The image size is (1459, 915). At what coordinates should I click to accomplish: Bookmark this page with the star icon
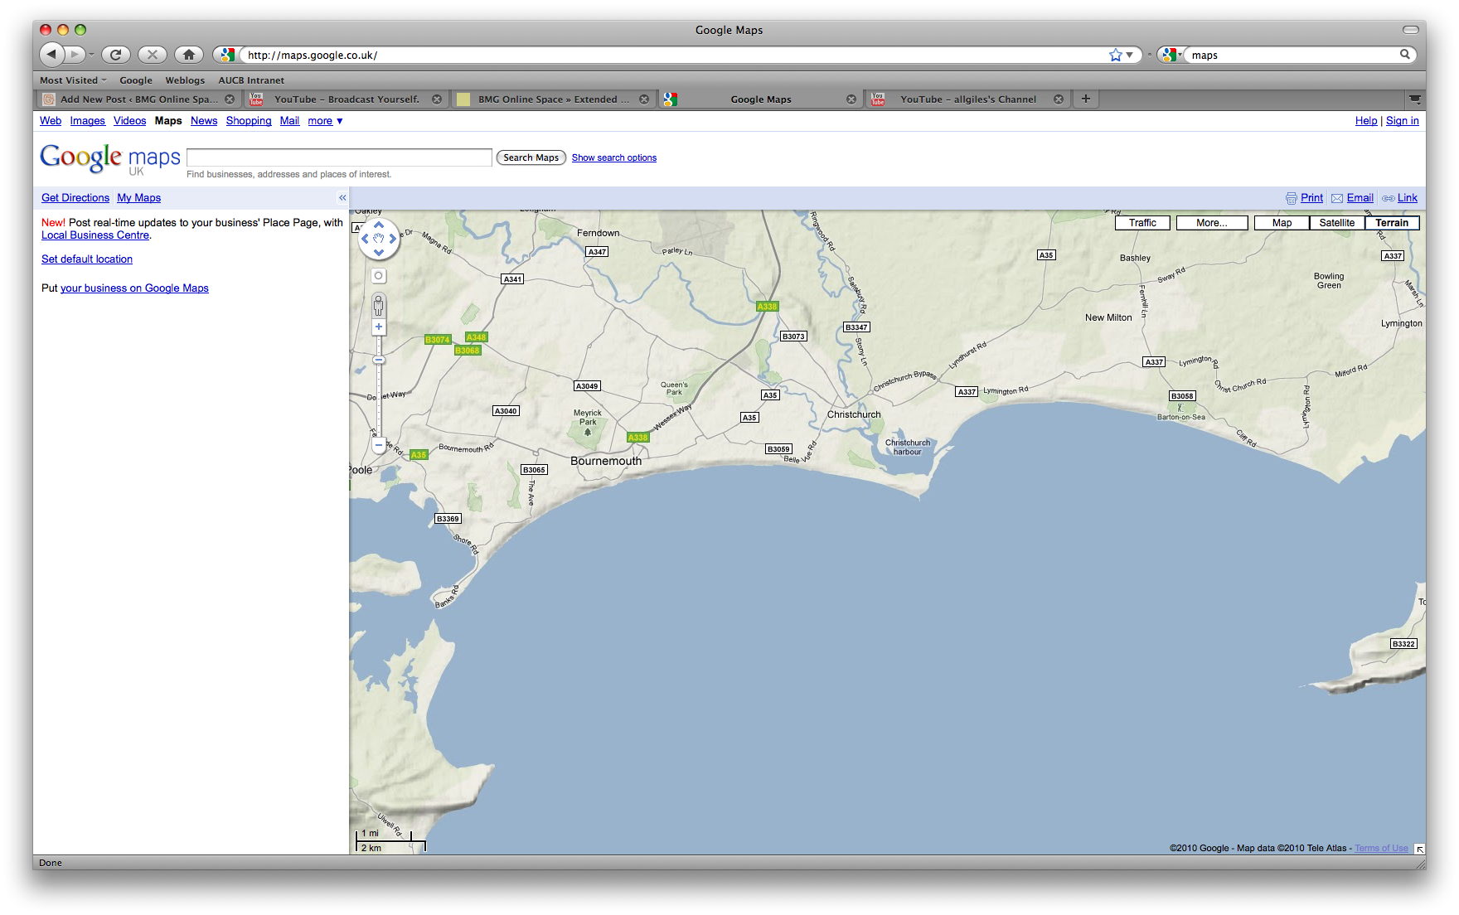(1116, 55)
